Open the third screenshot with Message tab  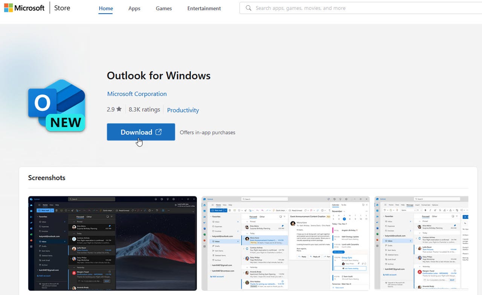coord(421,243)
